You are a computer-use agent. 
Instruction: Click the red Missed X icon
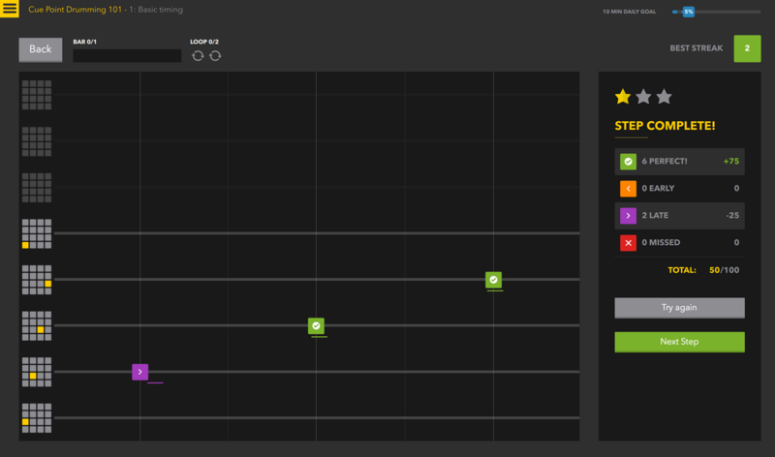(628, 243)
